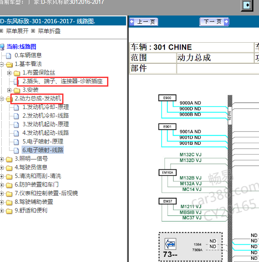Open 0.车辆信息 document
Screen dimensions: 259x262
click(x=28, y=55)
